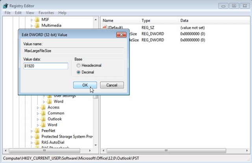The height and width of the screenshot is (163, 252).
Task: Click tree pane horizontal scroll right arrow
Action: 90,151
